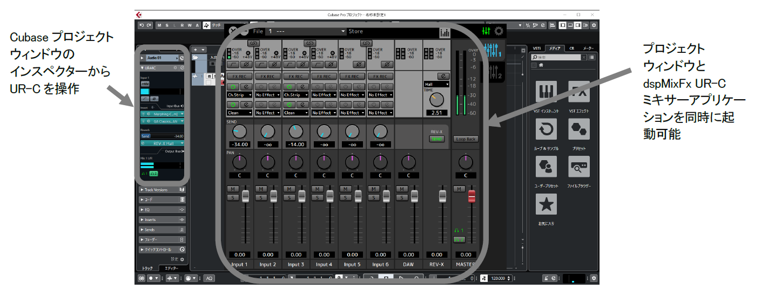The width and height of the screenshot is (761, 296).
Task: Open File Browser tile in media rack
Action: (x=579, y=167)
